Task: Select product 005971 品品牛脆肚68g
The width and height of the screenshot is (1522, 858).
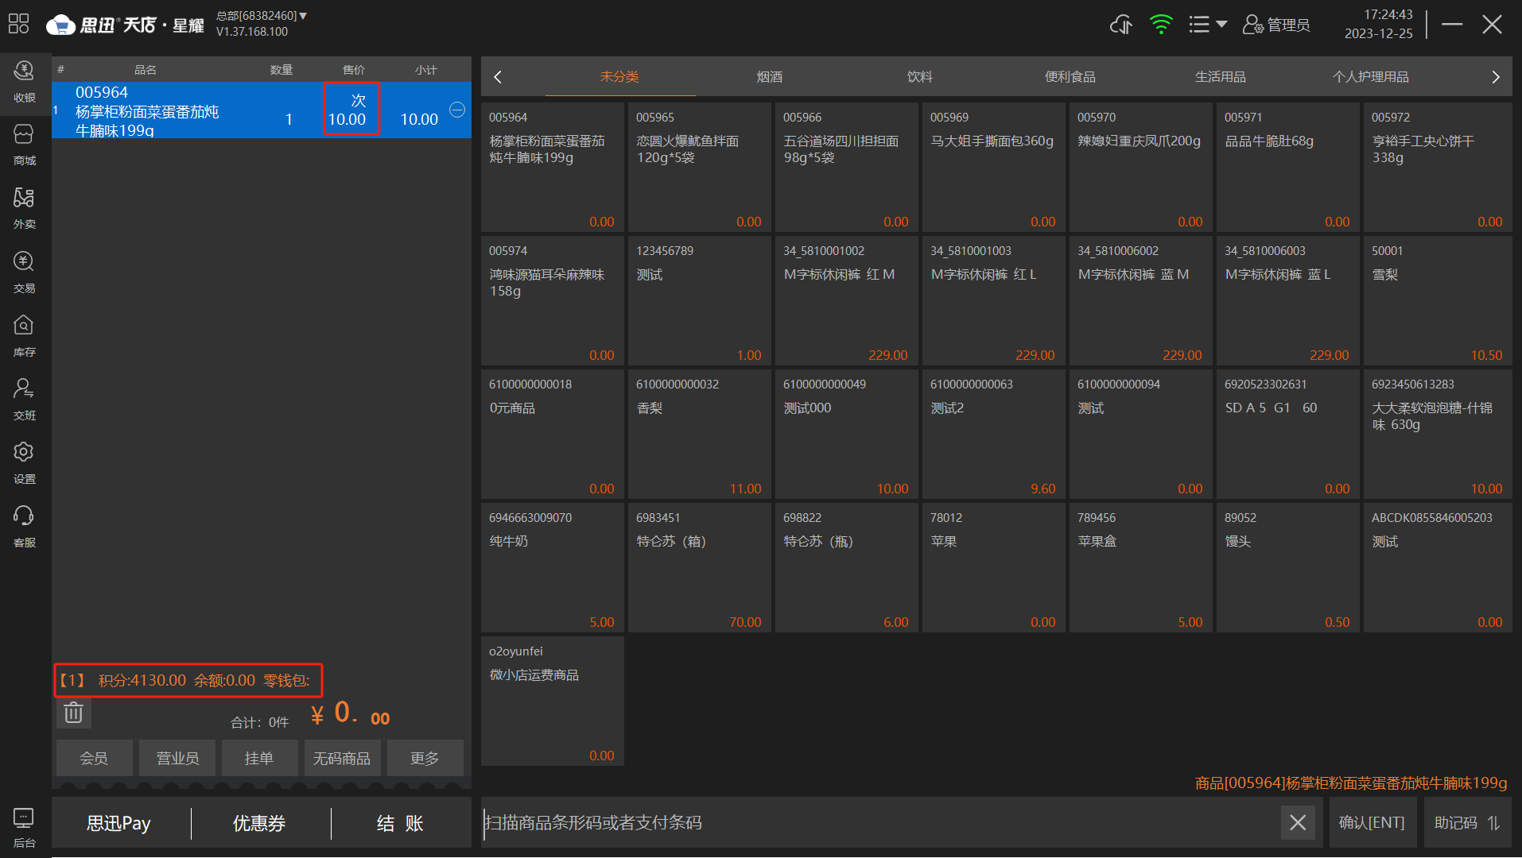Action: point(1288,168)
